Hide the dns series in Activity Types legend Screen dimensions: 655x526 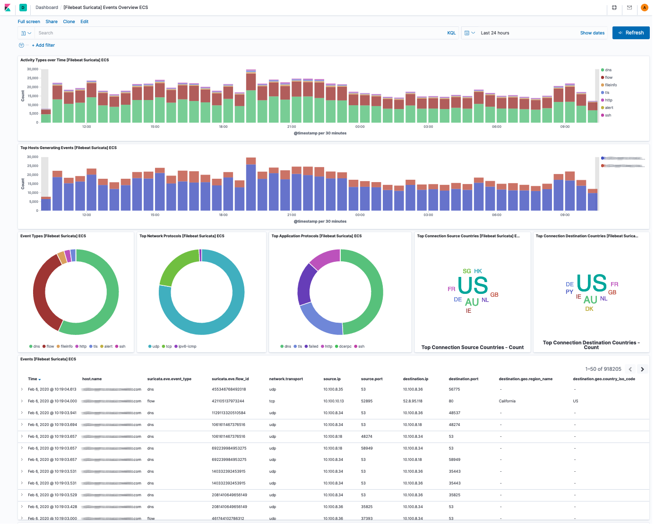608,70
